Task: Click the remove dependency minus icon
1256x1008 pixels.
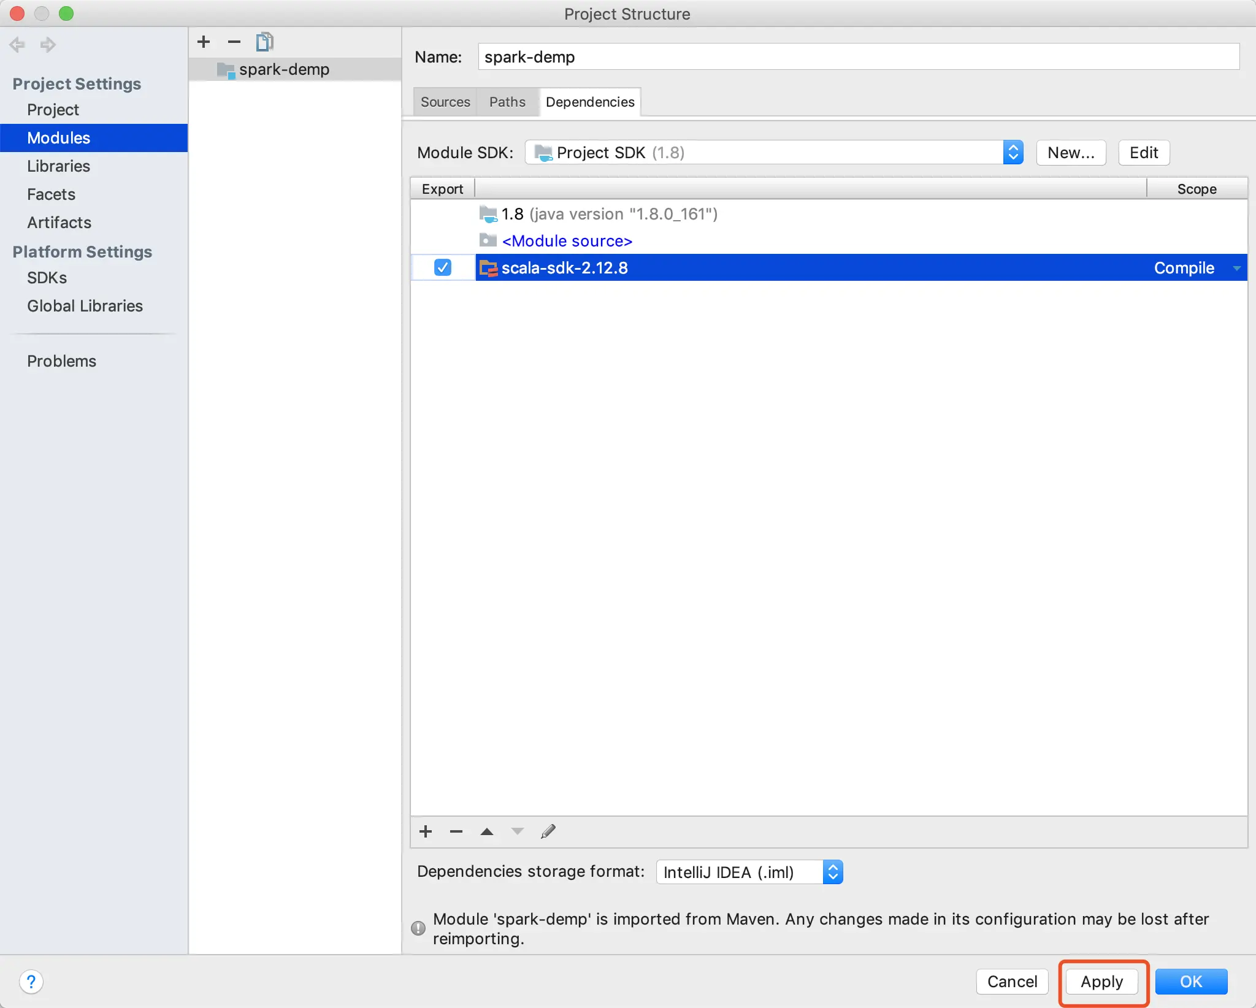Action: coord(456,831)
